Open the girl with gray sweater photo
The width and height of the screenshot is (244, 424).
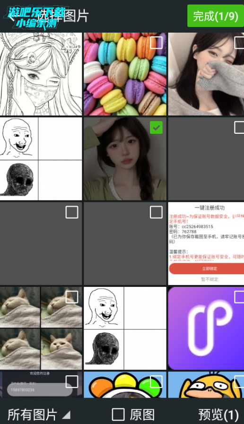pos(206,74)
